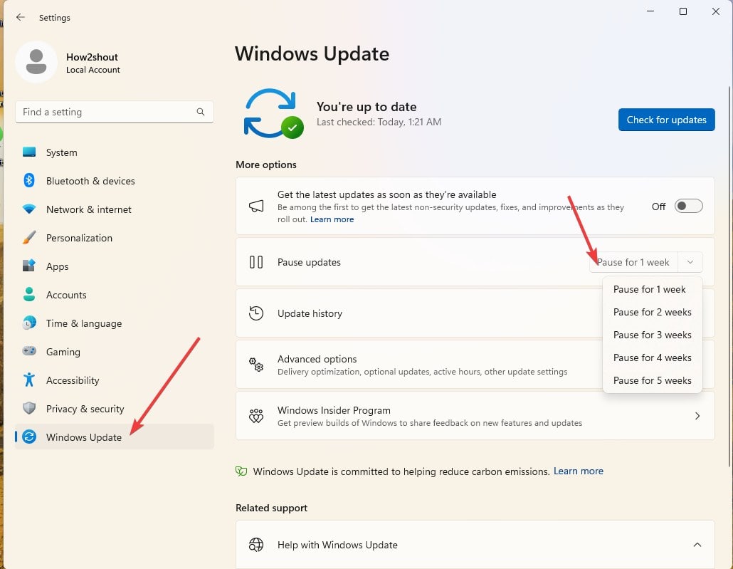The image size is (733, 569).
Task: Open Personalization via its paintbrush icon
Action: tap(29, 238)
